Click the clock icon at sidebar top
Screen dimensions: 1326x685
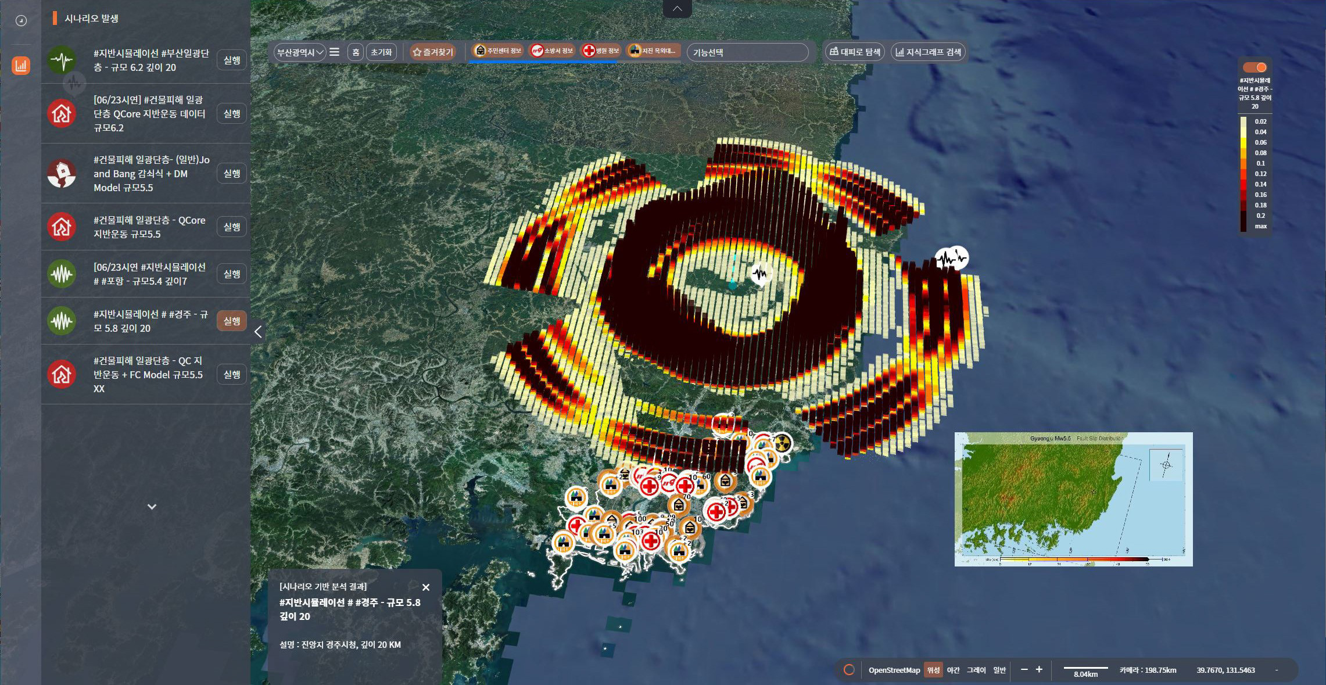point(21,21)
